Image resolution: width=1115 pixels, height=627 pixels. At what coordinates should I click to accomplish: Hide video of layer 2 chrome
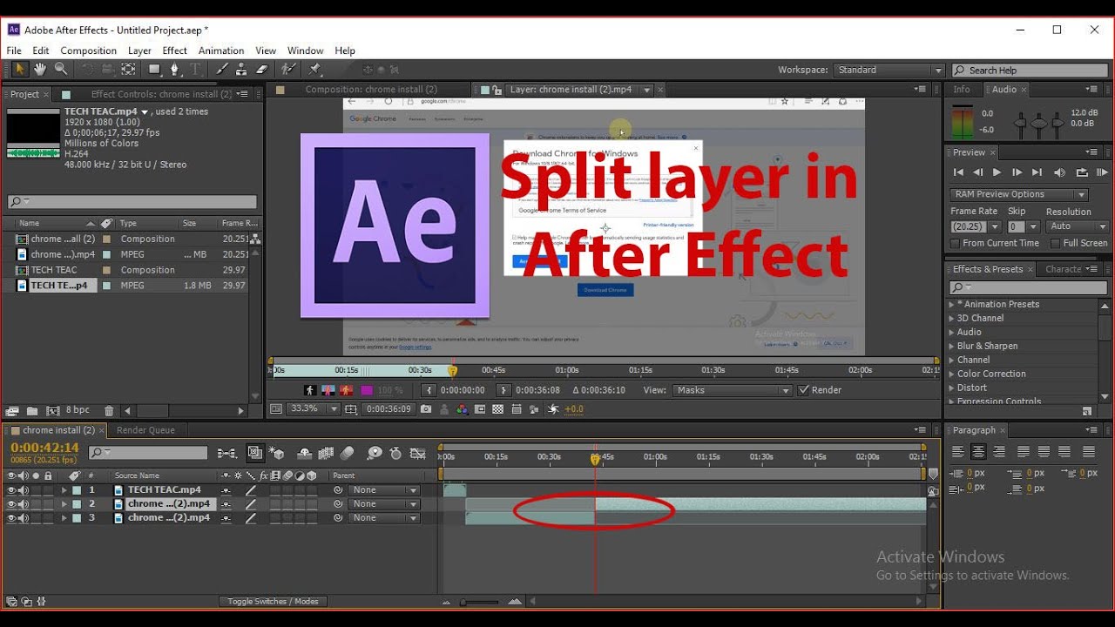click(x=11, y=504)
